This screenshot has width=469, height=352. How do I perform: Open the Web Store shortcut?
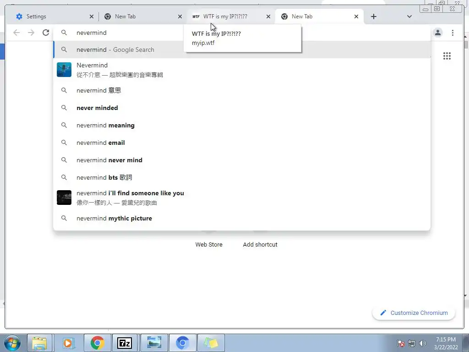point(209,244)
